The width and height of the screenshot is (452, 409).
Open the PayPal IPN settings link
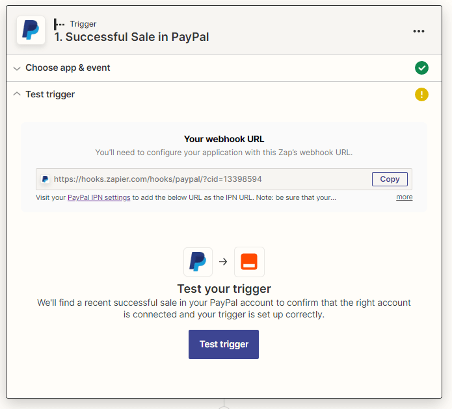pyautogui.click(x=99, y=198)
